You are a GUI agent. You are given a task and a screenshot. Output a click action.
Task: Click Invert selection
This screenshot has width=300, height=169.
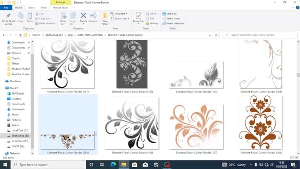tap(173, 23)
